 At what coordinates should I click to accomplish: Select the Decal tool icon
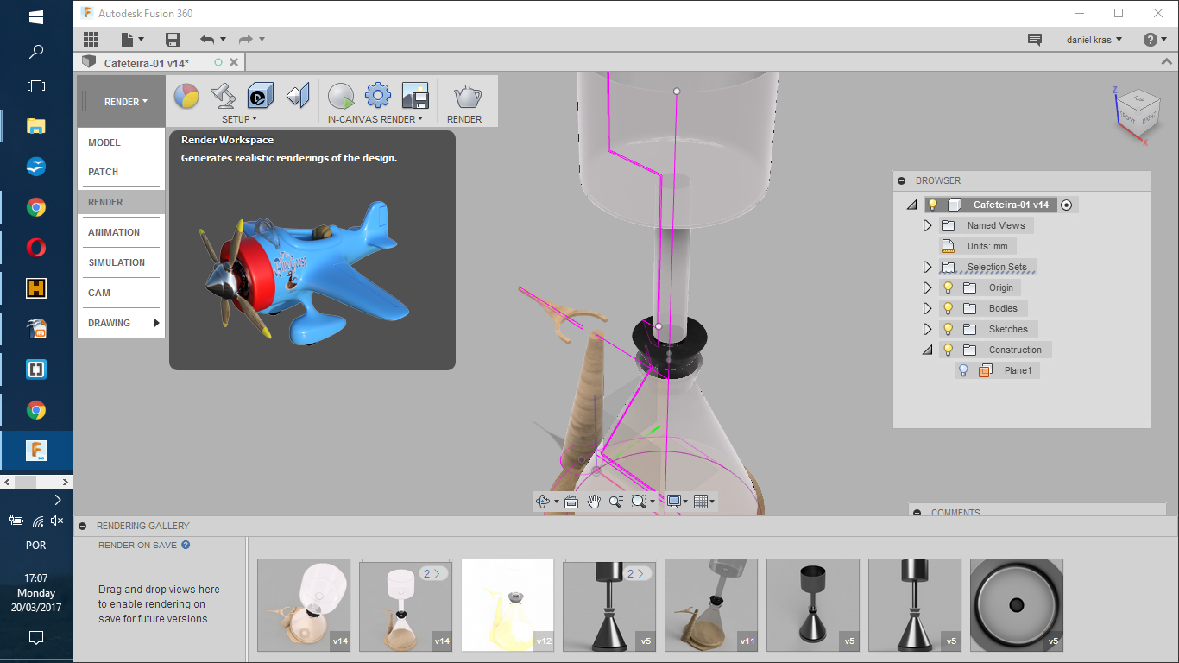coord(260,95)
